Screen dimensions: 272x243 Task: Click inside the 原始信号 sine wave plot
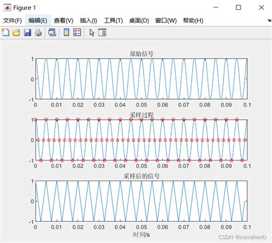point(141,79)
